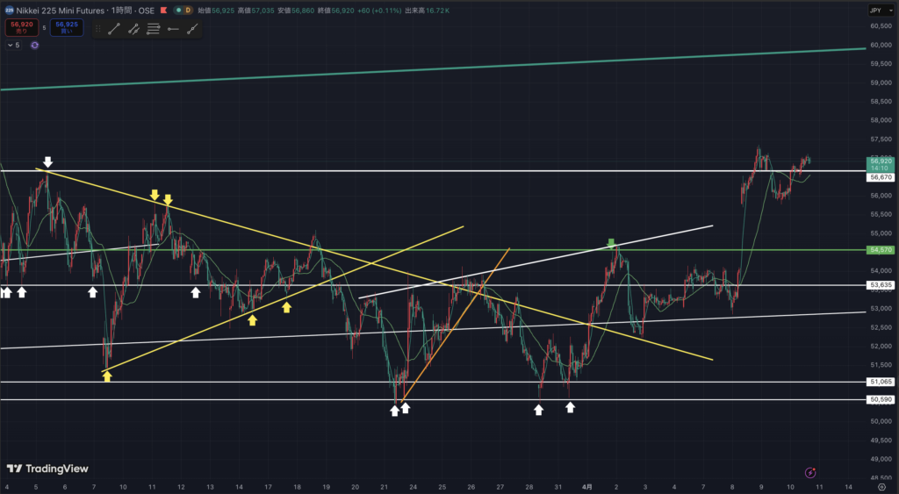
Task: Click the parallel horizontal lines tool
Action: point(153,29)
